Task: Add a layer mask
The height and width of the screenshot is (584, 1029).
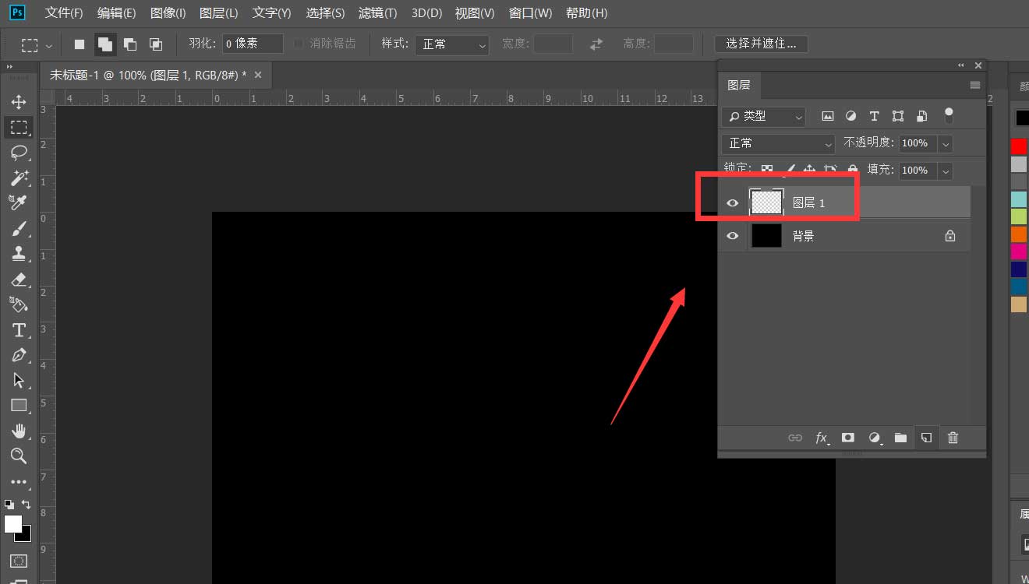Action: tap(848, 438)
